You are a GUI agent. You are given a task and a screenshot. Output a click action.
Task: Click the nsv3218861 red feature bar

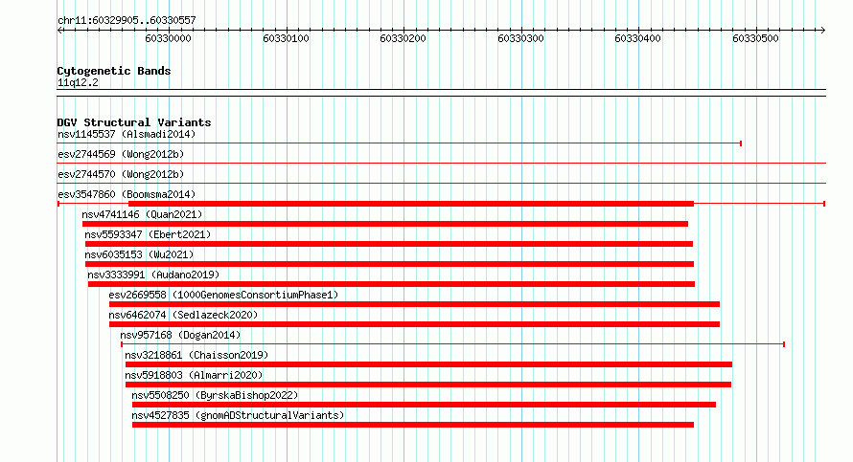(x=428, y=364)
